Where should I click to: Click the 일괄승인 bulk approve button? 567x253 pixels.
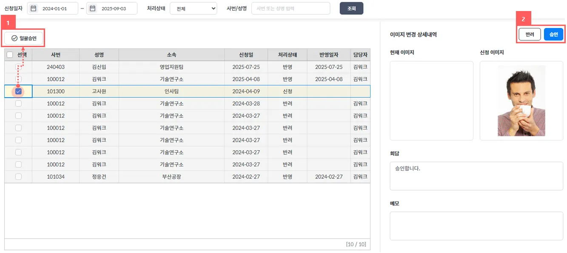[24, 38]
